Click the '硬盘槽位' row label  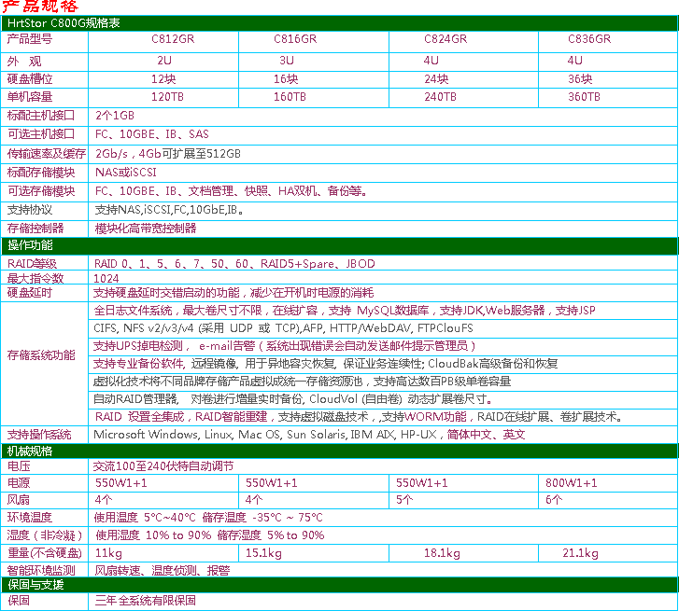pyautogui.click(x=30, y=79)
